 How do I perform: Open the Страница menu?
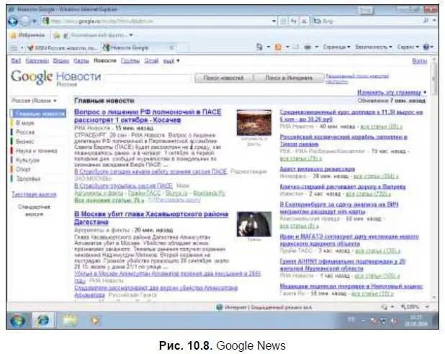[x=336, y=47]
